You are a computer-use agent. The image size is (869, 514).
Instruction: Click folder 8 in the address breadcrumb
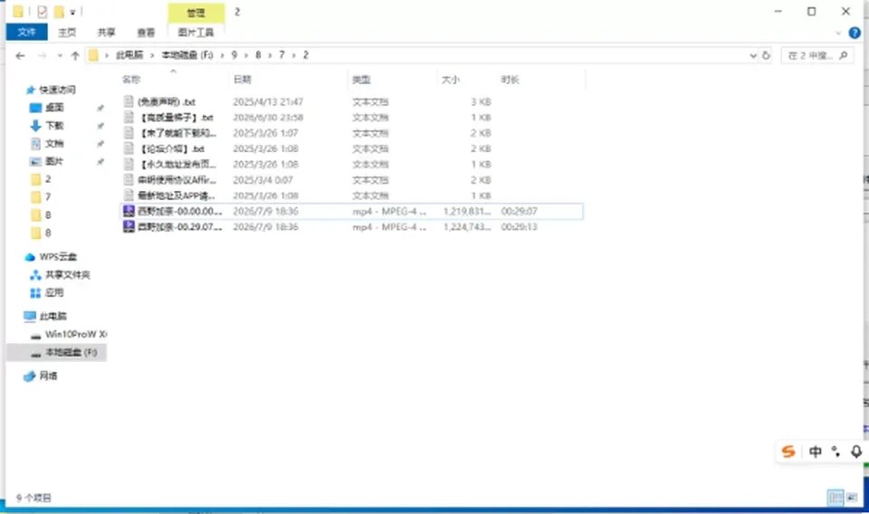[x=258, y=55]
